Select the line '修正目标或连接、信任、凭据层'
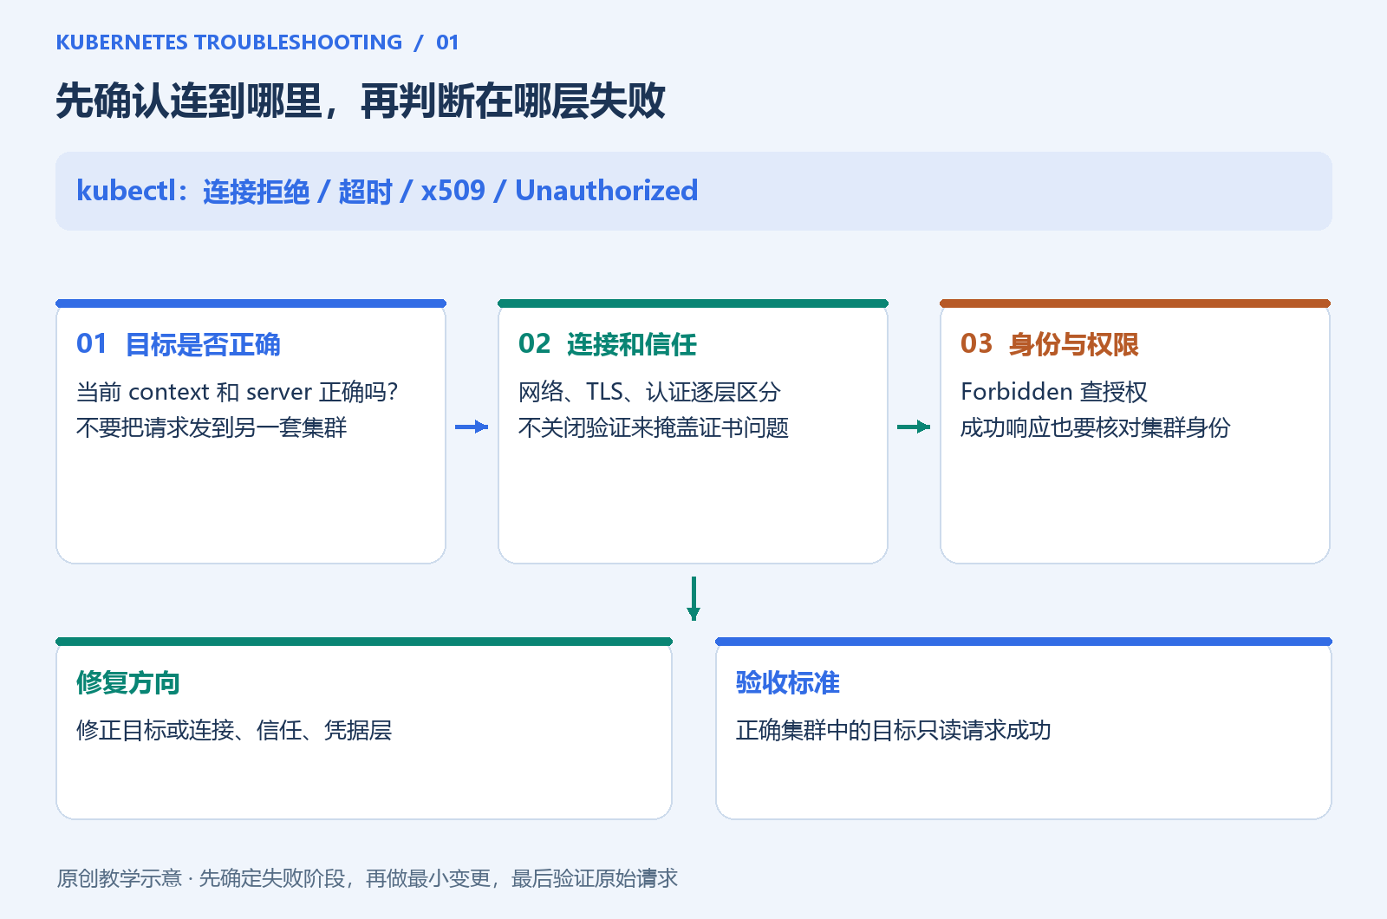This screenshot has width=1387, height=919. click(x=234, y=730)
